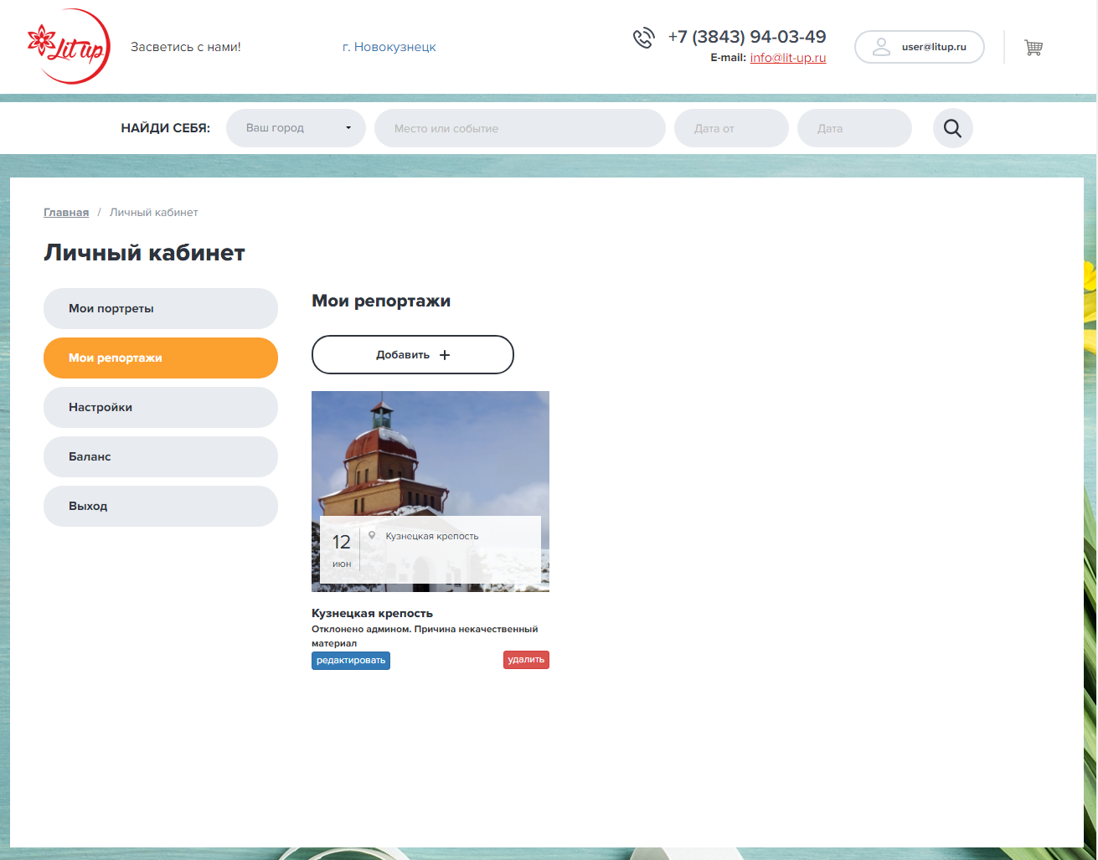
Task: Click the plus icon beside Добавить
Action: pos(445,355)
